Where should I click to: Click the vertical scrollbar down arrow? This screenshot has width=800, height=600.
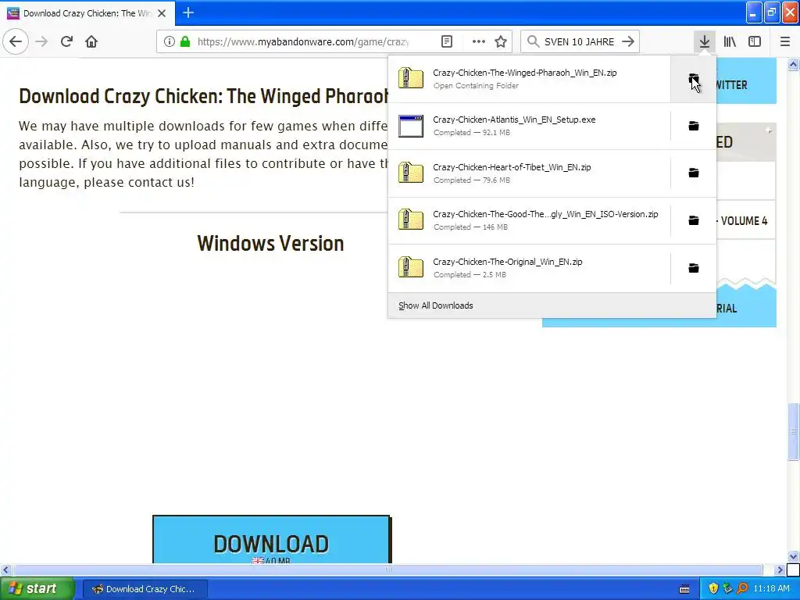coord(793,556)
